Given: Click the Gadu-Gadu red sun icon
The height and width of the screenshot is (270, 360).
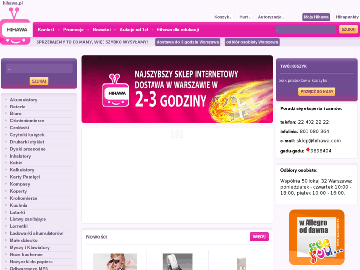Looking at the screenshot, I should pyautogui.click(x=308, y=149).
